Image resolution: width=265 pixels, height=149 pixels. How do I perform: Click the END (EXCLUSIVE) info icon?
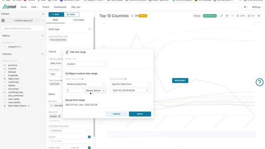(126, 79)
